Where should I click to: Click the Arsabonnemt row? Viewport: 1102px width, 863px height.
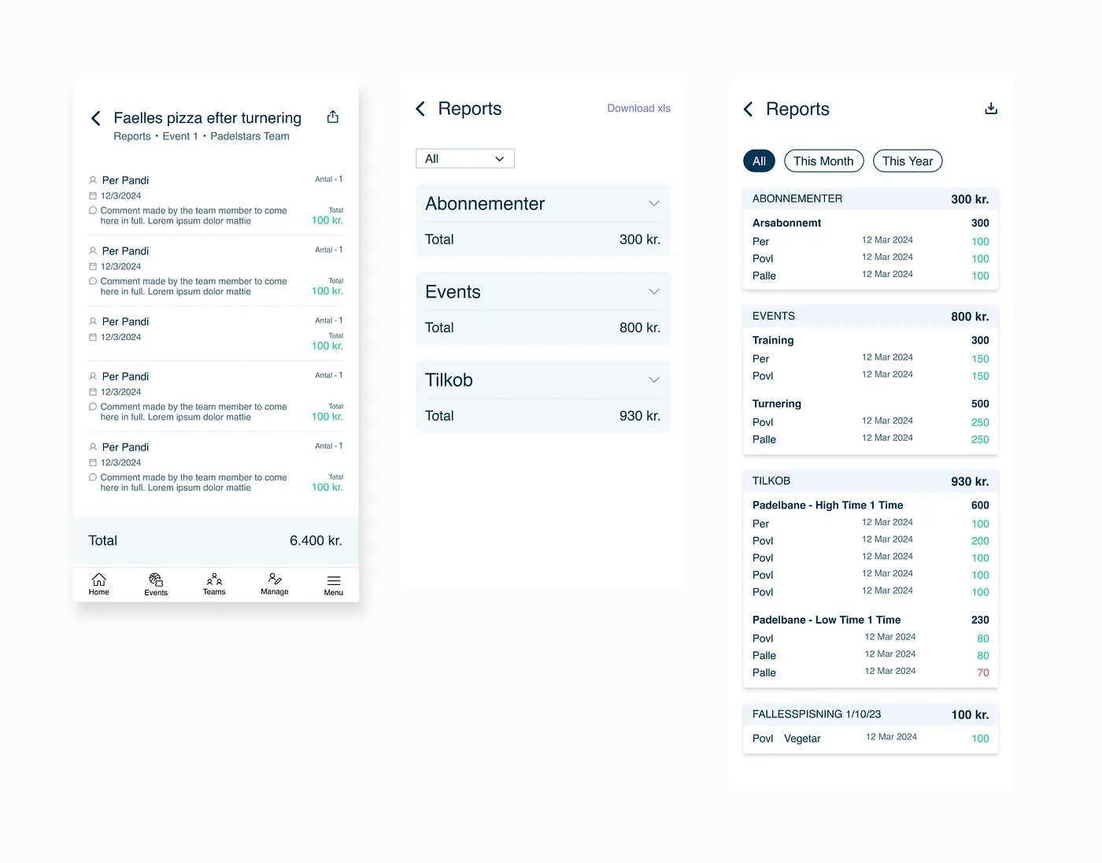click(x=871, y=223)
